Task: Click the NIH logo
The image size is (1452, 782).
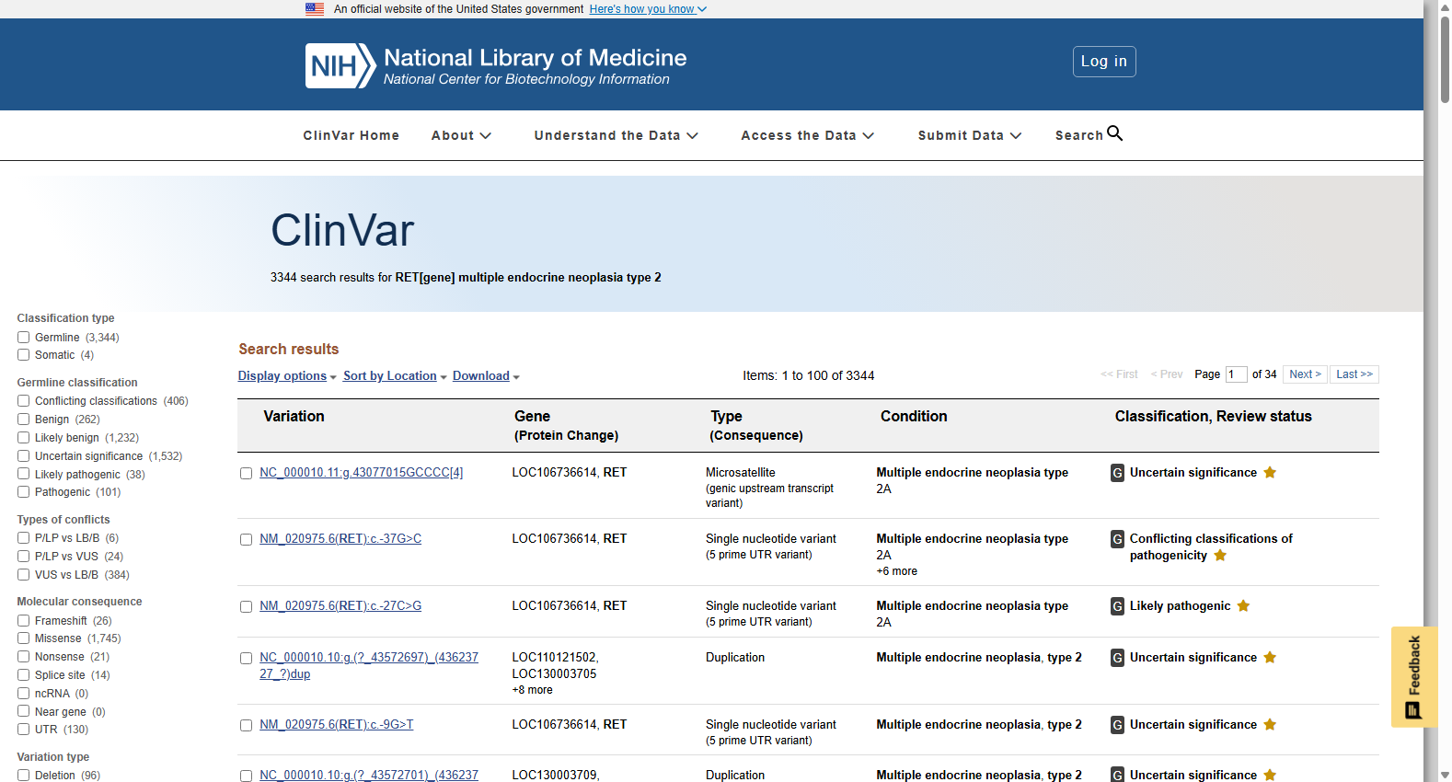Action: click(x=340, y=65)
